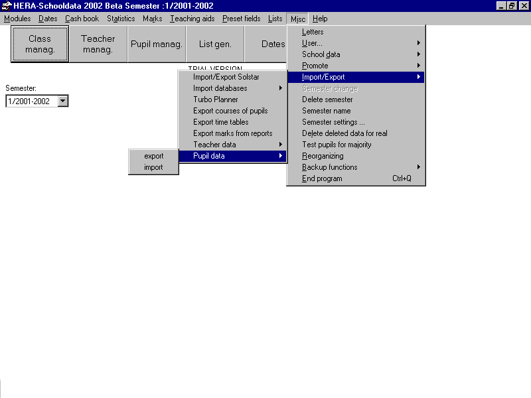Choose Reorganizing from the menu

click(356, 156)
